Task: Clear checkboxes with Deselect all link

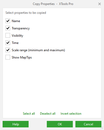Action: click(x=48, y=114)
